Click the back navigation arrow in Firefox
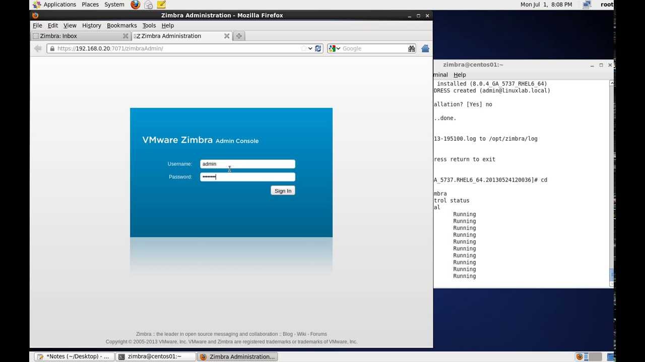 click(x=38, y=48)
